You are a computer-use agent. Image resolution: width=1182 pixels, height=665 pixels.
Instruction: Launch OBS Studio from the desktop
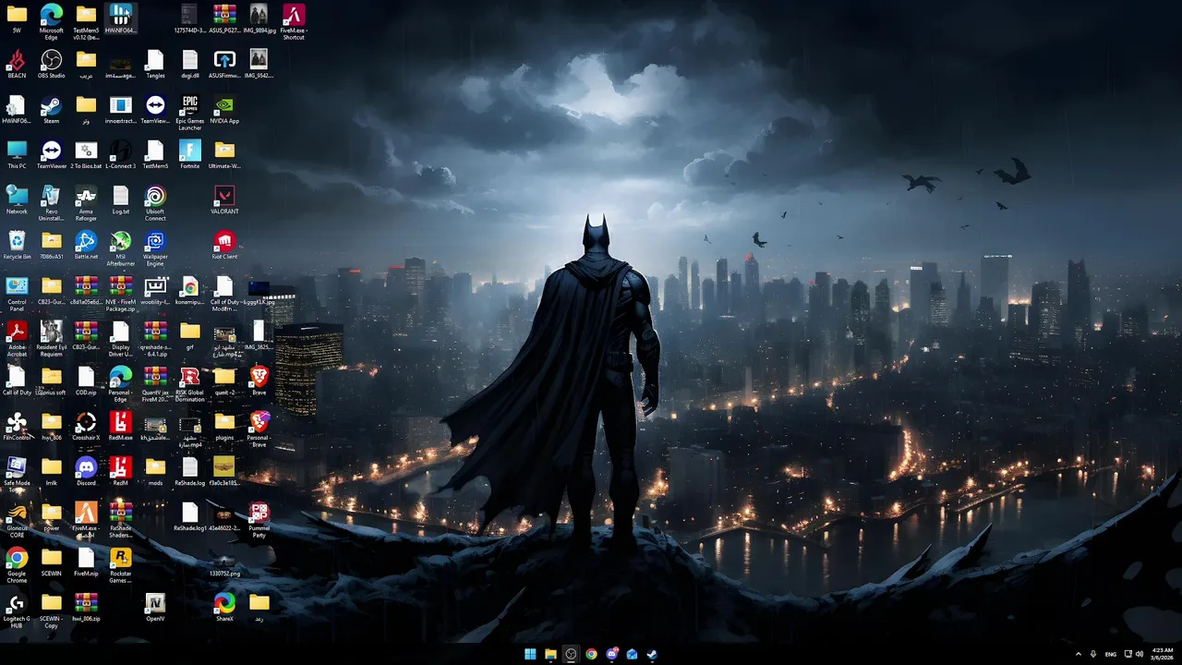51,66
